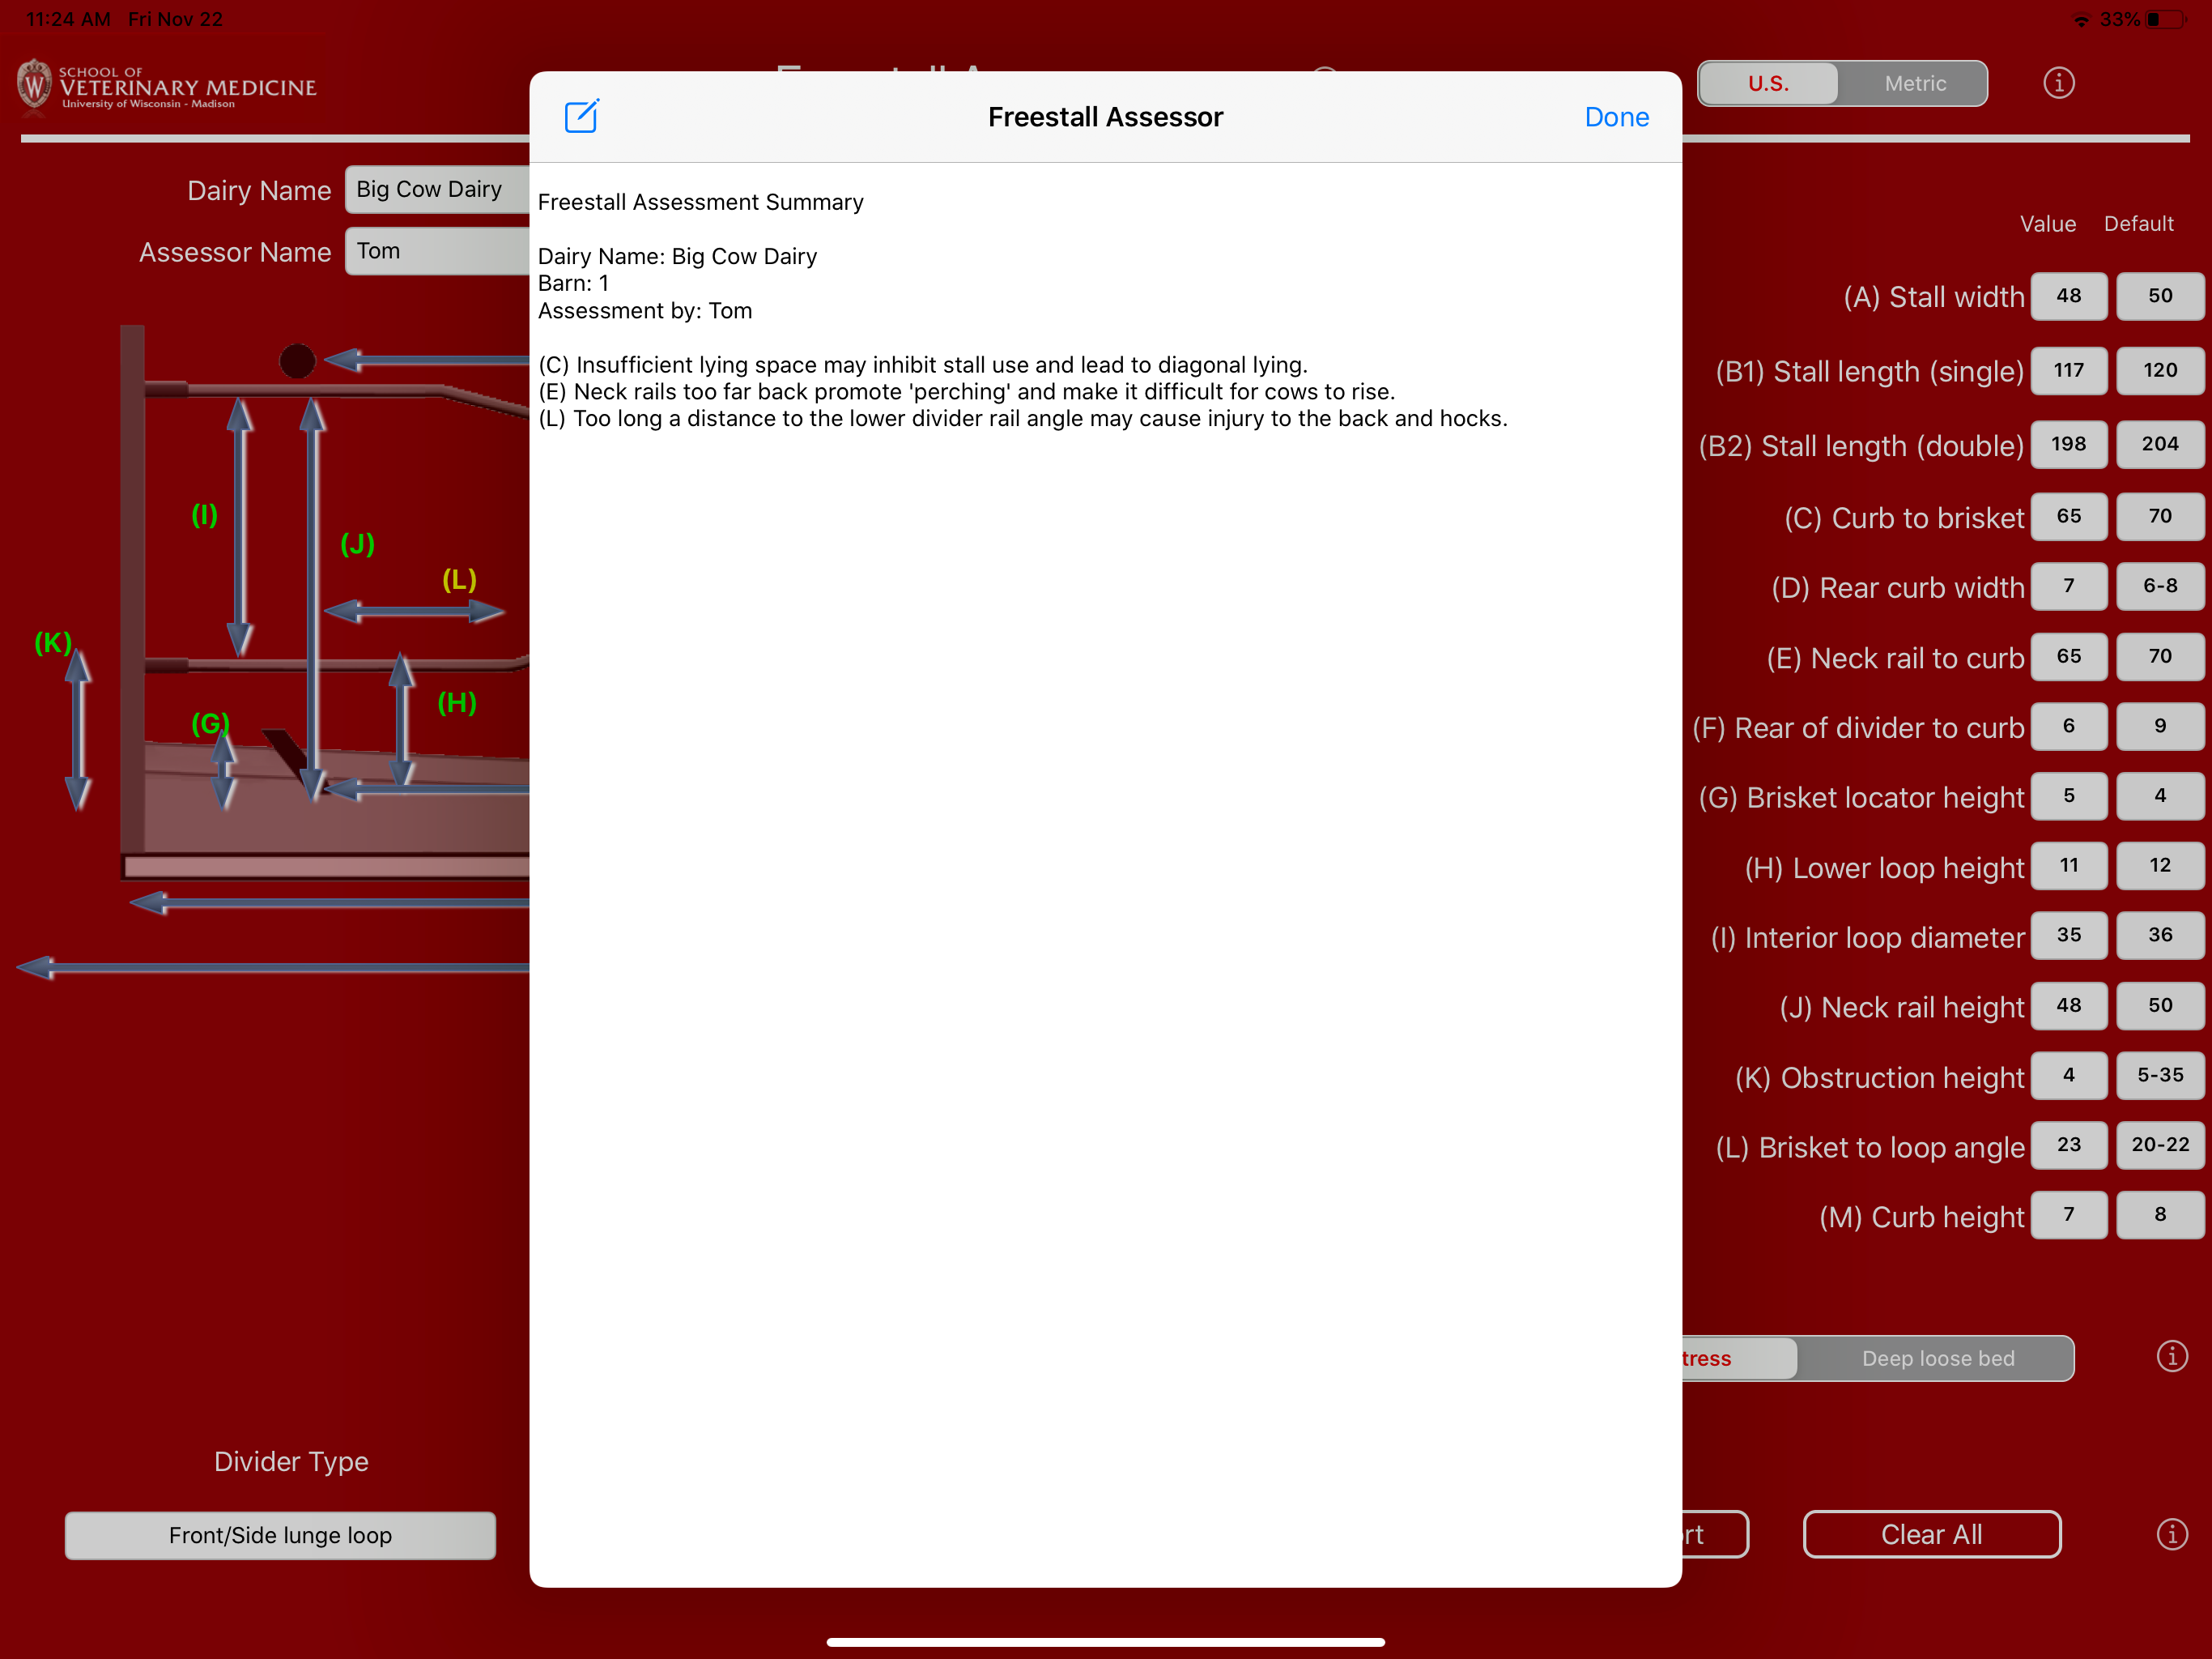
Task: Tap Curb height default 8
Action: pyautogui.click(x=2160, y=1215)
